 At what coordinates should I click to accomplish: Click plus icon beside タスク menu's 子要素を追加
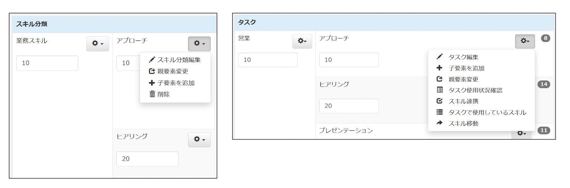[439, 68]
